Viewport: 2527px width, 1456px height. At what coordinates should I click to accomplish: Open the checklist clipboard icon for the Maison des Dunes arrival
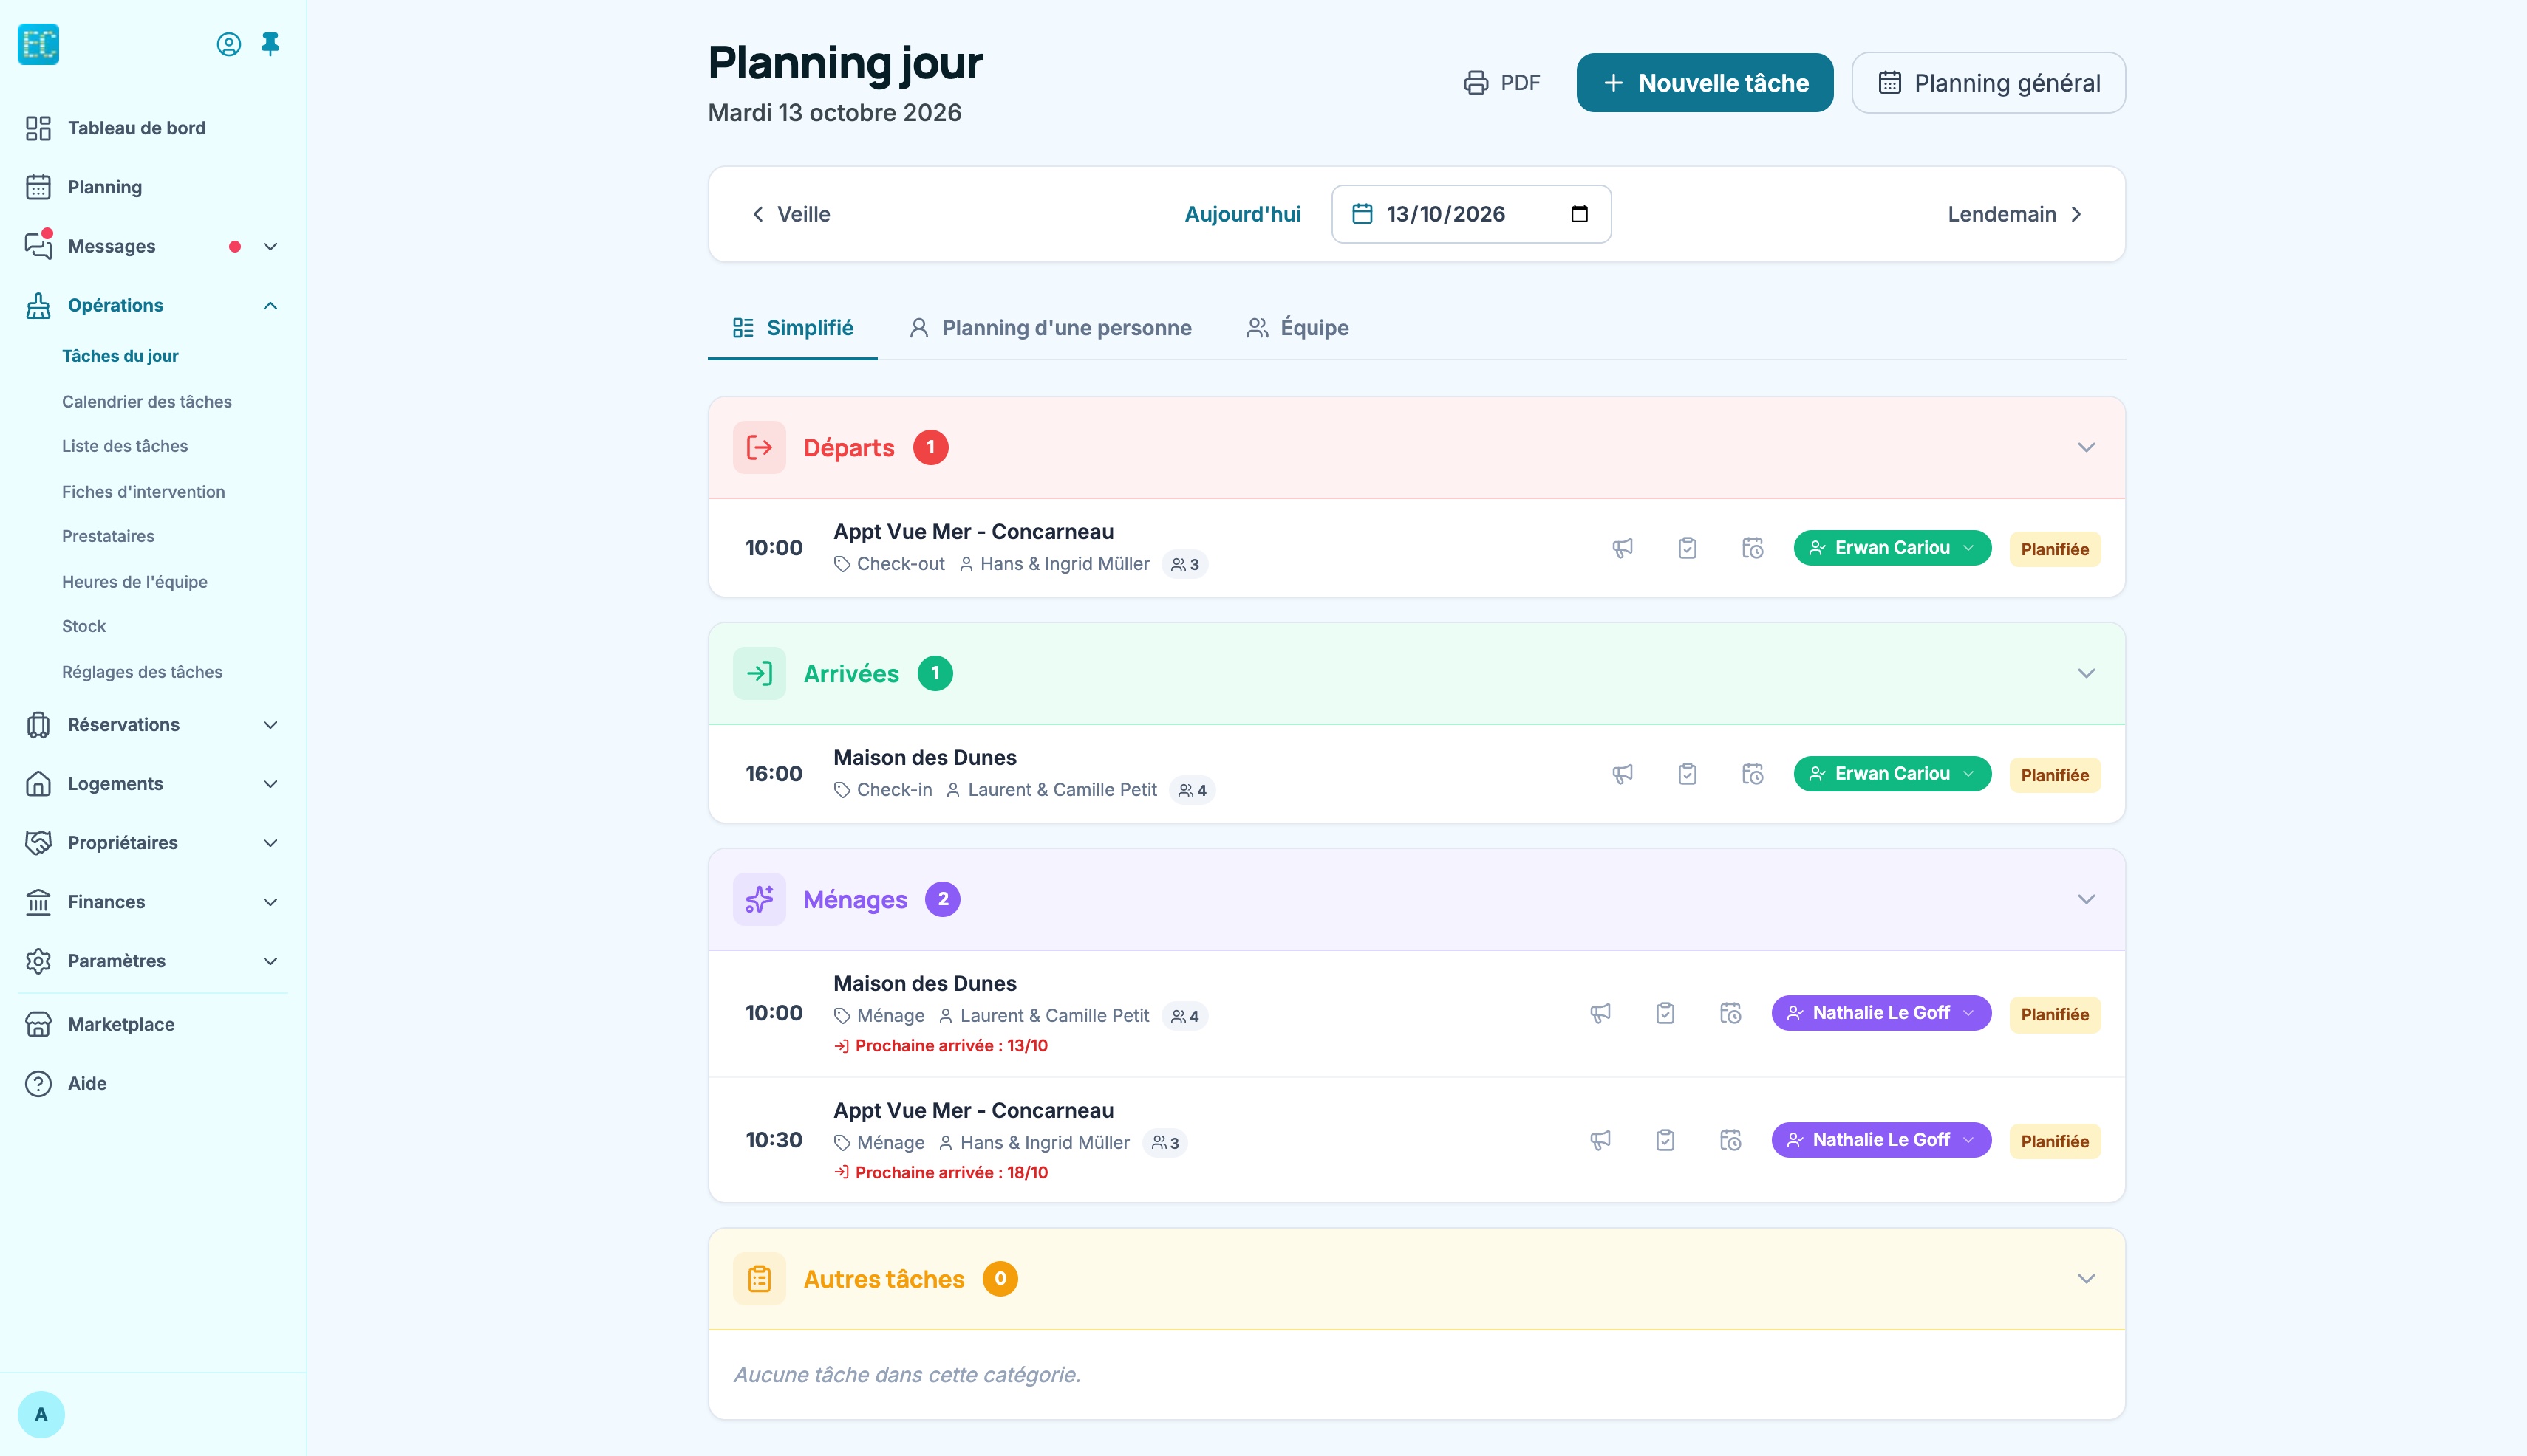pos(1688,774)
